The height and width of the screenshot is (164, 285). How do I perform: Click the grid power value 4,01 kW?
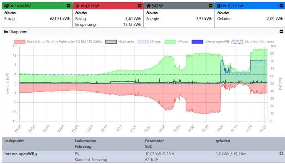click(92, 6)
